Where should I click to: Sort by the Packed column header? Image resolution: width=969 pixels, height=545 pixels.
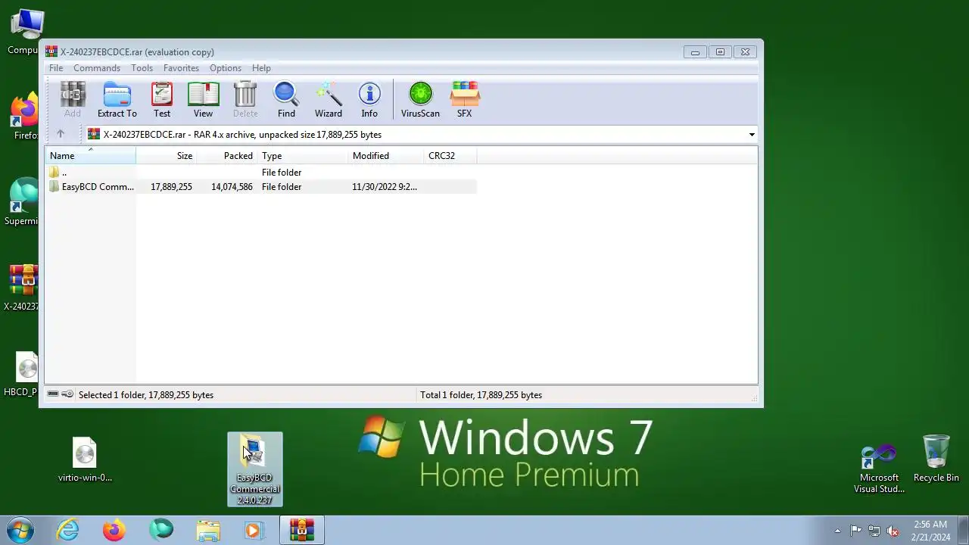click(227, 155)
